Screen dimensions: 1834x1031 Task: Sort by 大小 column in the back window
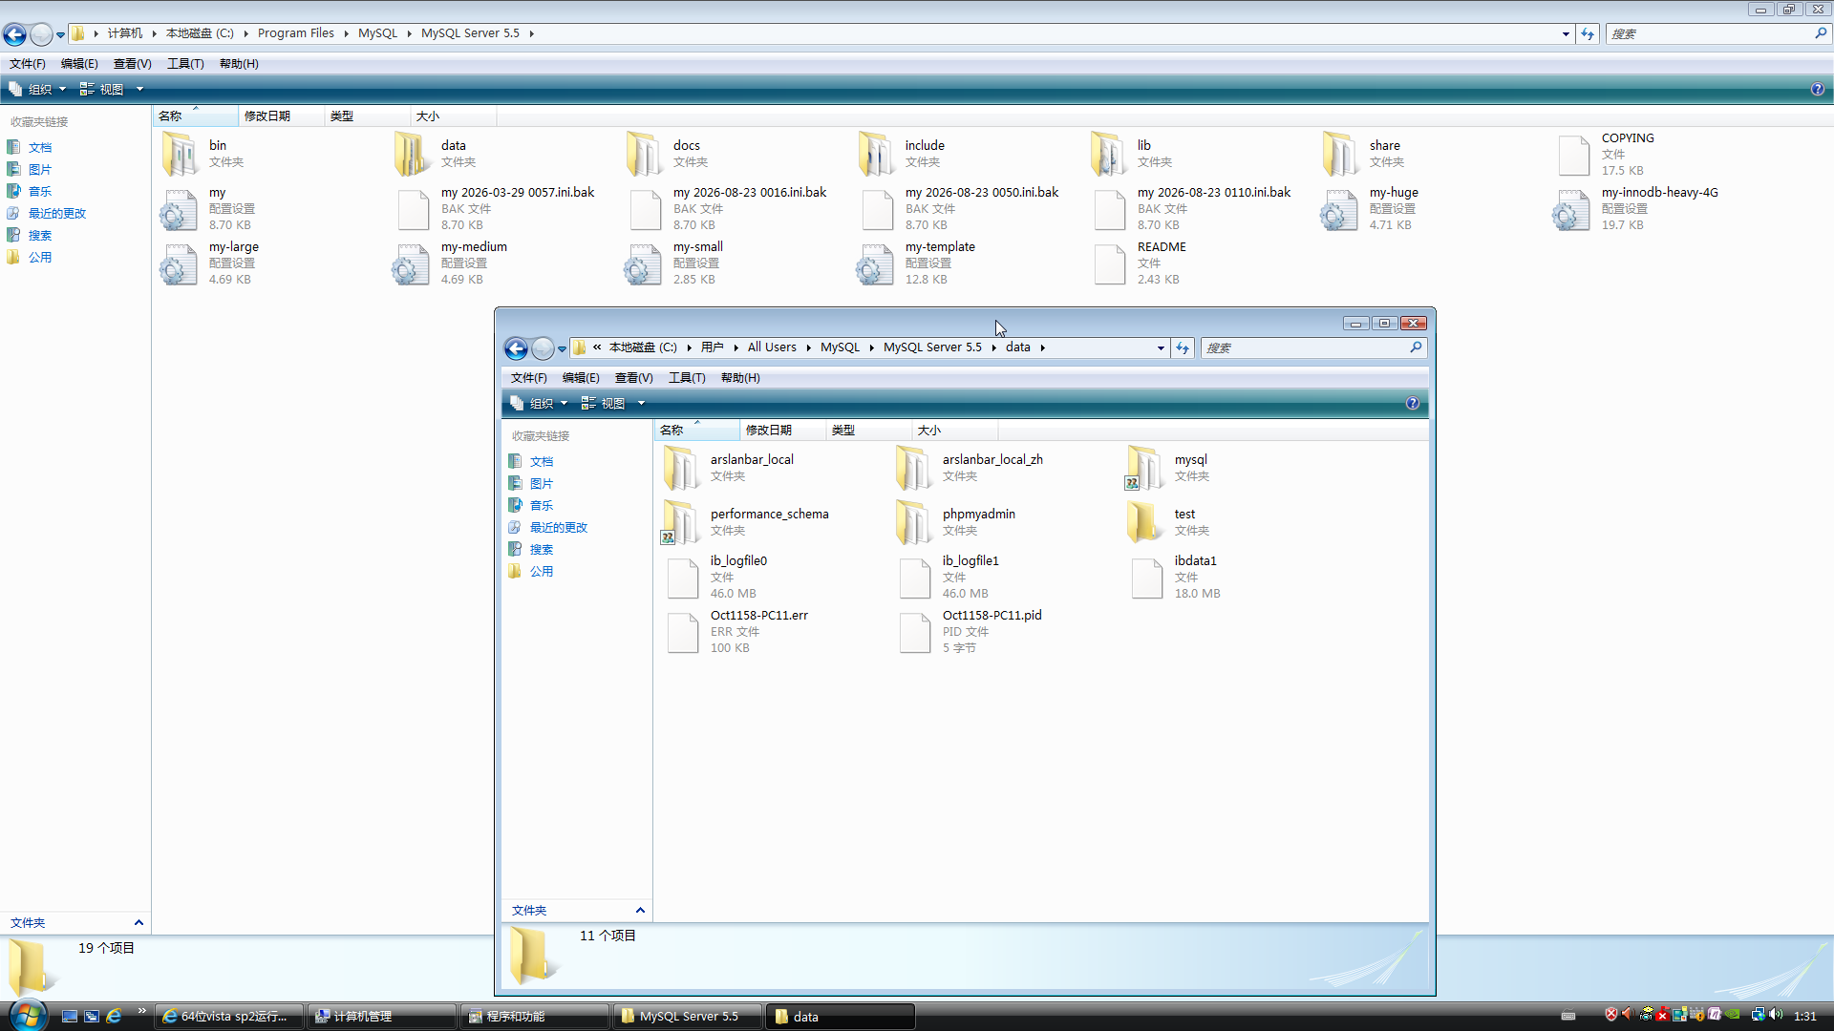pyautogui.click(x=453, y=116)
